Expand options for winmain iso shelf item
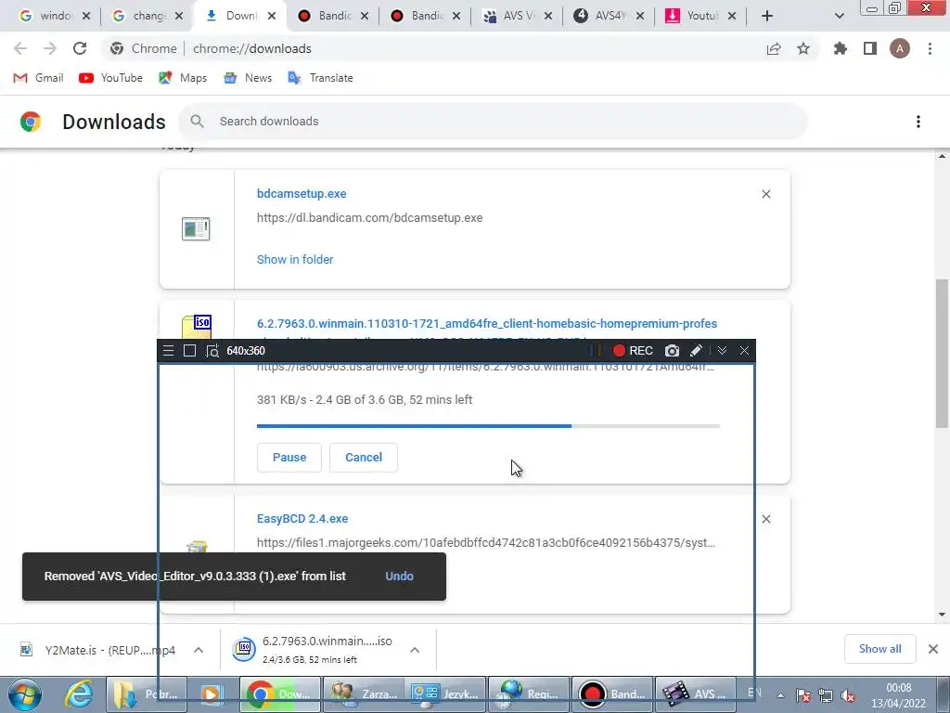 415,650
